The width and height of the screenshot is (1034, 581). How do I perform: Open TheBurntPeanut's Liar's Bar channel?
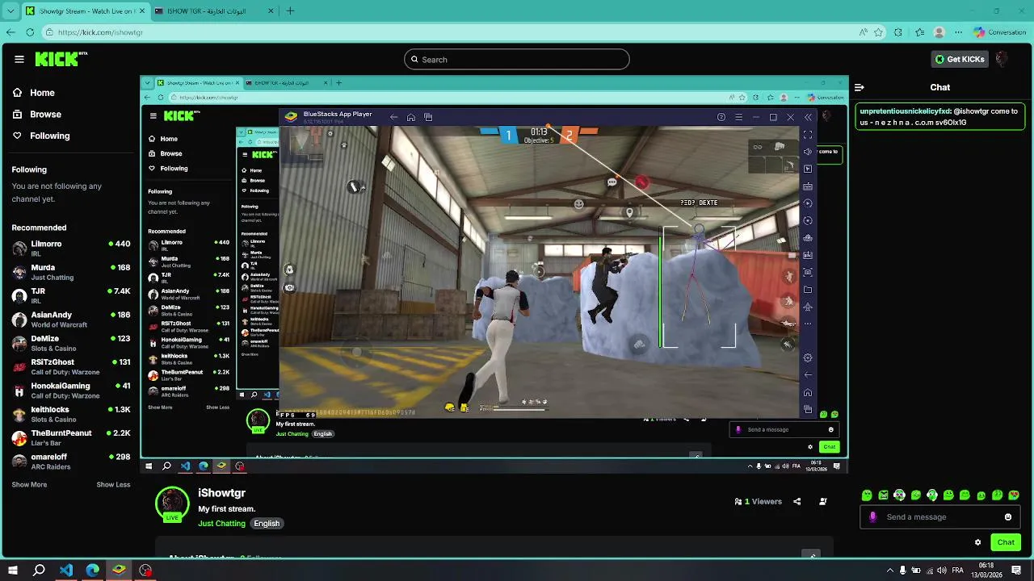pyautogui.click(x=71, y=437)
